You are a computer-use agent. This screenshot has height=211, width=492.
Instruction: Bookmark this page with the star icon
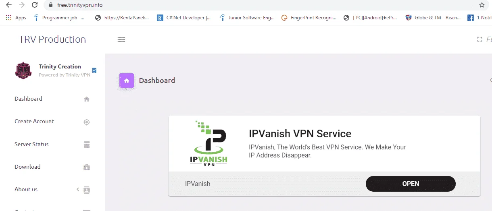[x=482, y=5]
